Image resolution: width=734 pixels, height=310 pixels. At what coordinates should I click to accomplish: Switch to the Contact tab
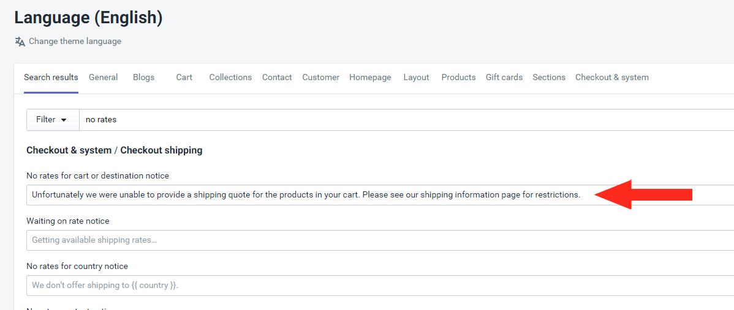[277, 78]
